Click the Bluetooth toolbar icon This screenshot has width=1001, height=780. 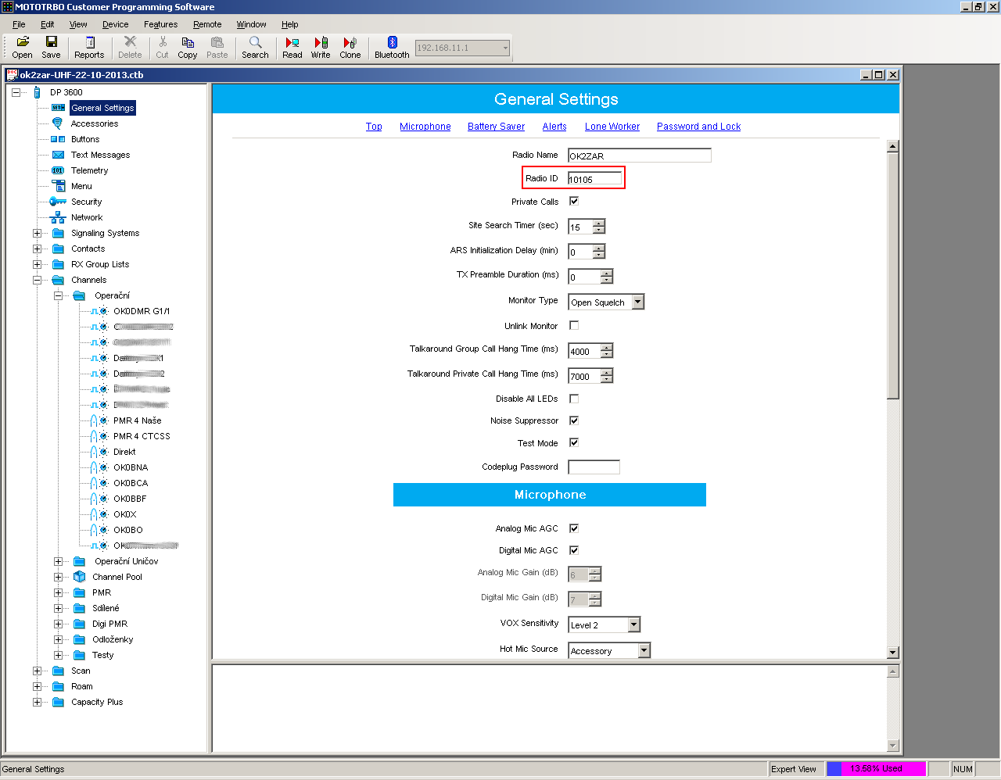(x=392, y=47)
